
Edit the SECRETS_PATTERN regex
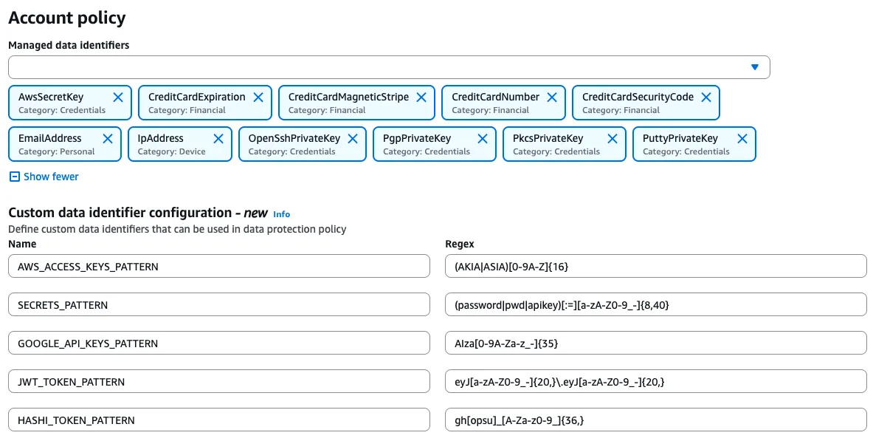pos(655,304)
